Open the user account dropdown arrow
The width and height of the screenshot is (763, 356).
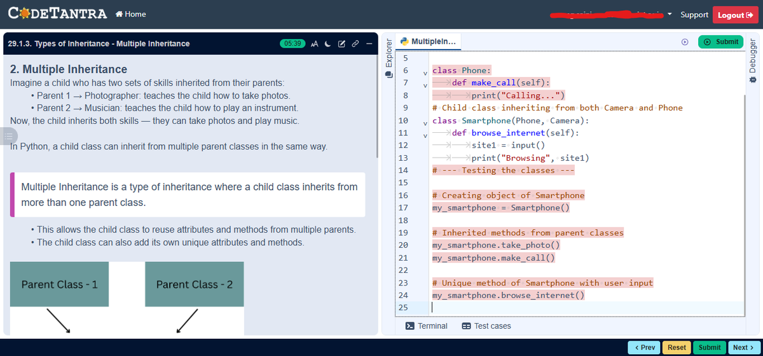[x=670, y=14]
